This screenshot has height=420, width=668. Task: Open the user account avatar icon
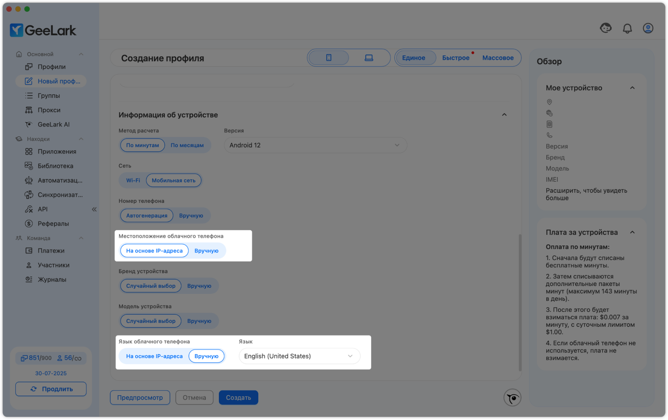pos(648,28)
